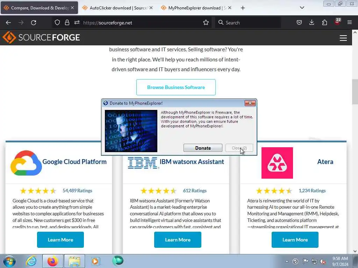Close the AutoClicker download tab
This screenshot has height=268, width=358.
point(151,8)
